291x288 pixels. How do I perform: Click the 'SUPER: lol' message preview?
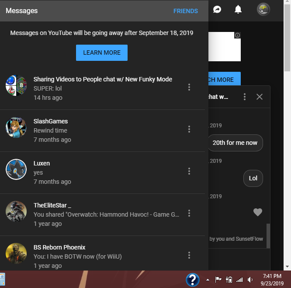coord(48,88)
